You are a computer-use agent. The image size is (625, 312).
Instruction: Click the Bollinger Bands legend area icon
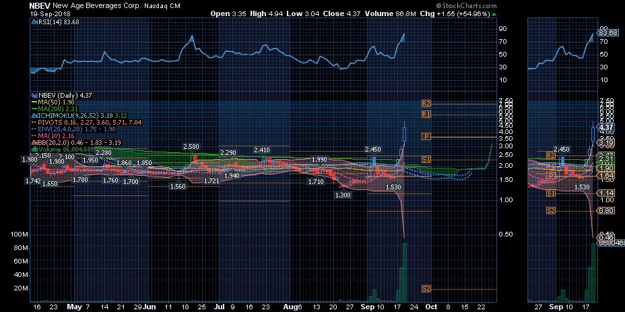point(34,142)
